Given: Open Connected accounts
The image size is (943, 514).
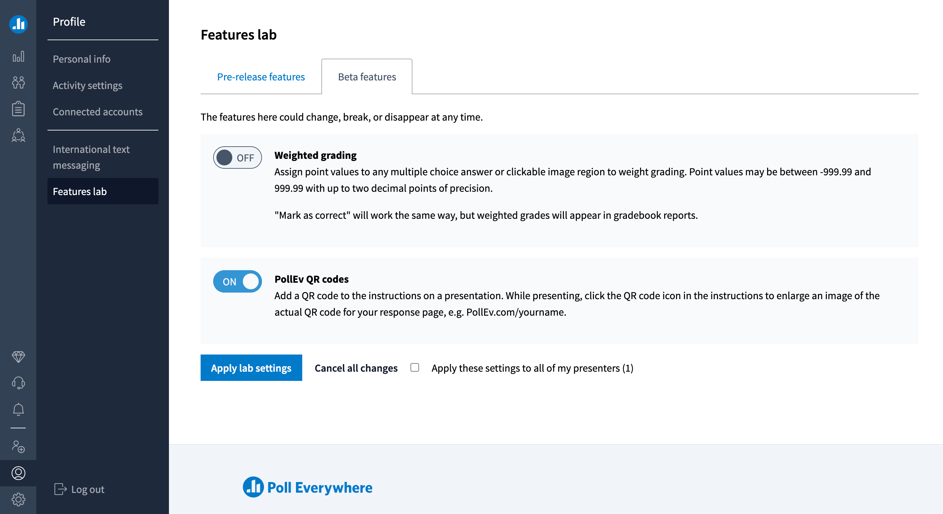Looking at the screenshot, I should click(97, 111).
